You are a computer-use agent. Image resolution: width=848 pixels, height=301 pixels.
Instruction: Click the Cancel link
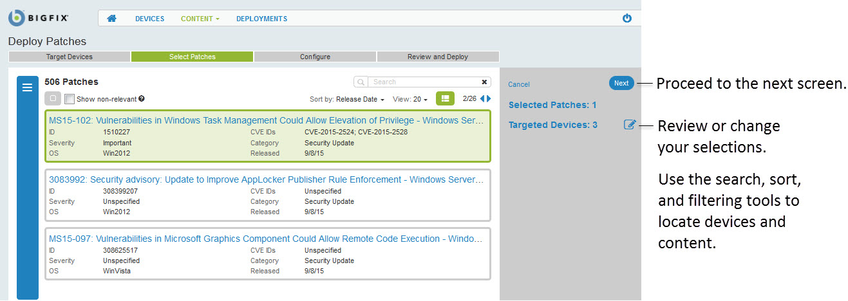click(x=519, y=84)
